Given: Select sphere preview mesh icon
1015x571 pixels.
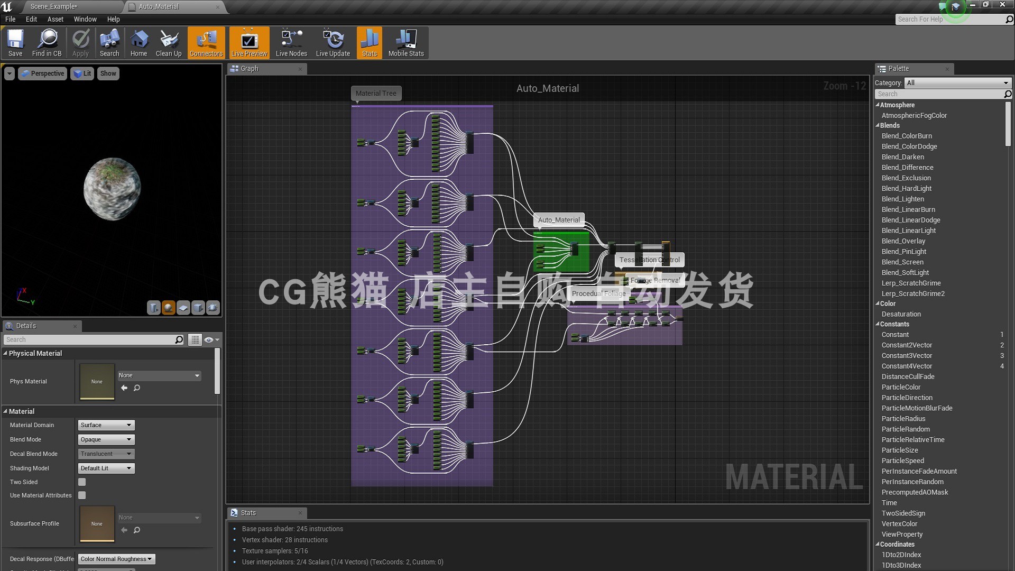Looking at the screenshot, I should [x=169, y=308].
